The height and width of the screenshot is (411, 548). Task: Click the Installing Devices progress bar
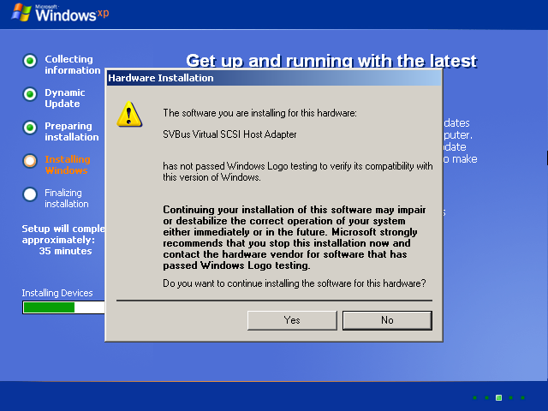click(63, 307)
